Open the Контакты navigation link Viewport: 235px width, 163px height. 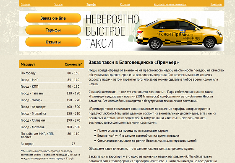[216, 4]
